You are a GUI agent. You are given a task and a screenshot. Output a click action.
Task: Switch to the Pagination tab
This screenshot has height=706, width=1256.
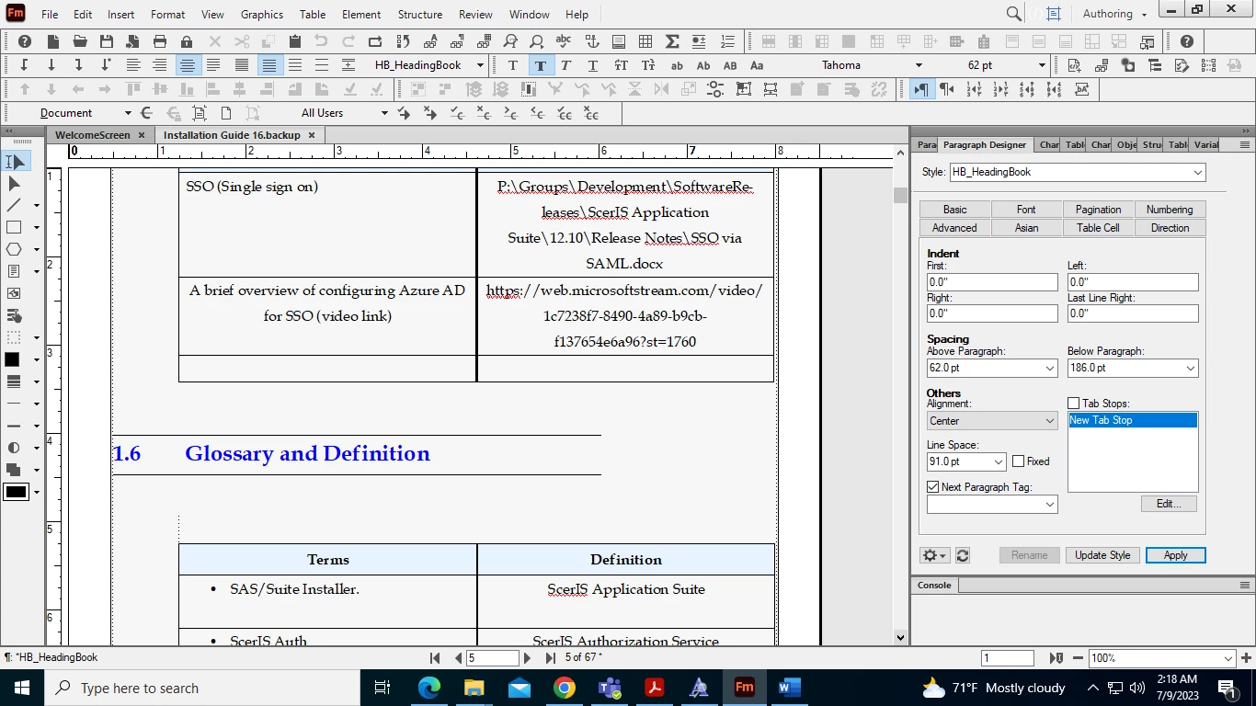[1098, 210]
